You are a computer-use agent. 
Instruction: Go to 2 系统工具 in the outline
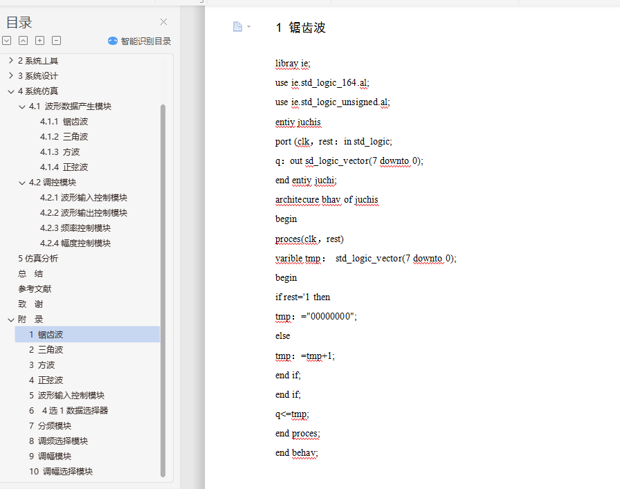click(38, 61)
